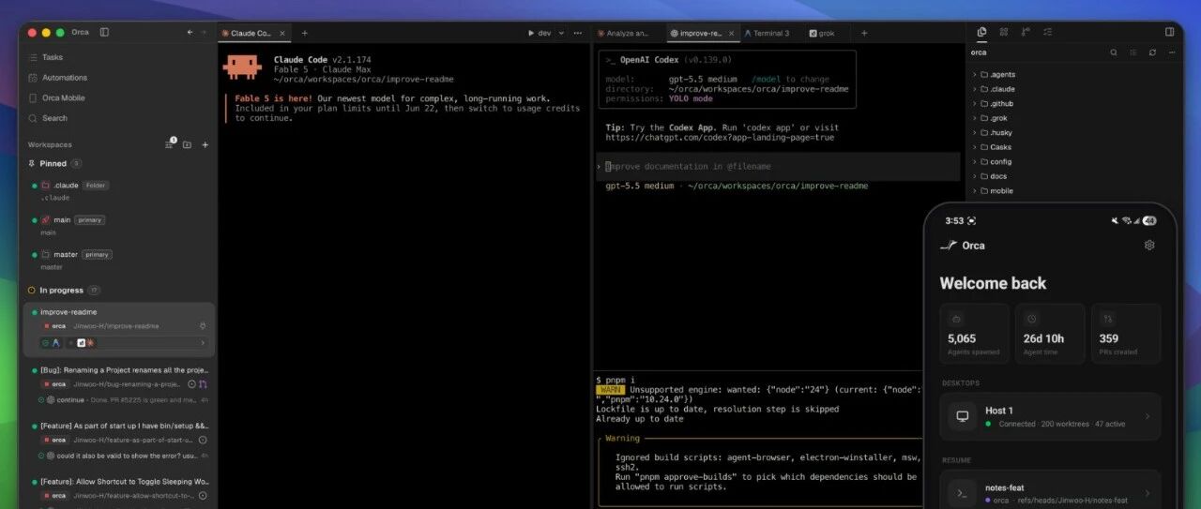The image size is (1201, 509).
Task: Run the dev script play button
Action: tap(531, 33)
